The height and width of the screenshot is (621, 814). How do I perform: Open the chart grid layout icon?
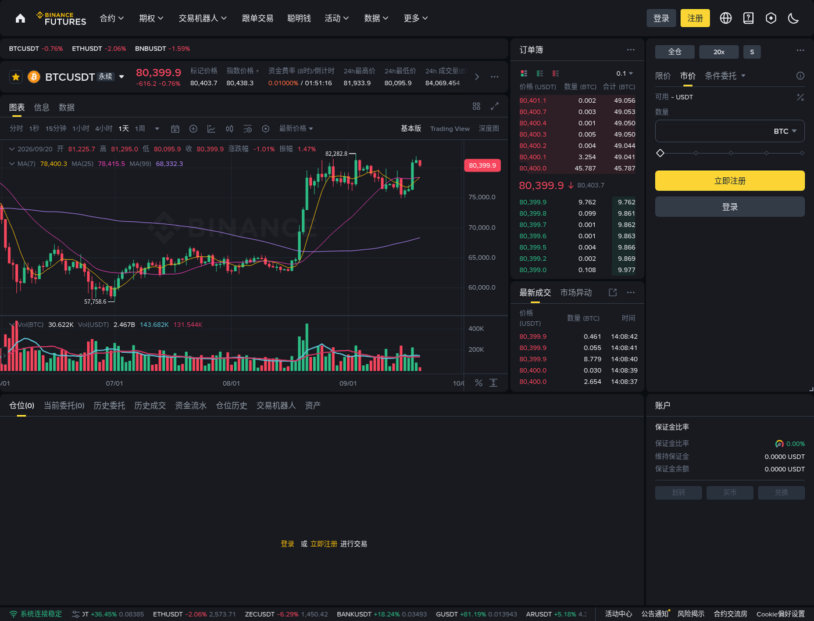click(476, 106)
